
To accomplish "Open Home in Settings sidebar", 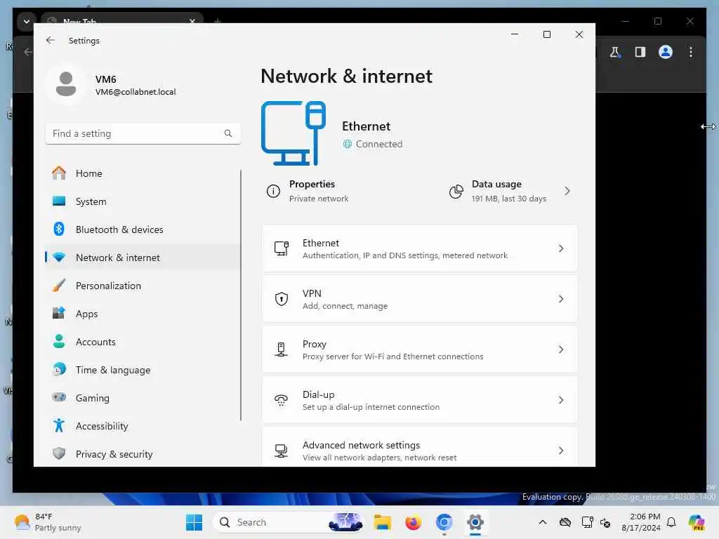I will click(142, 173).
